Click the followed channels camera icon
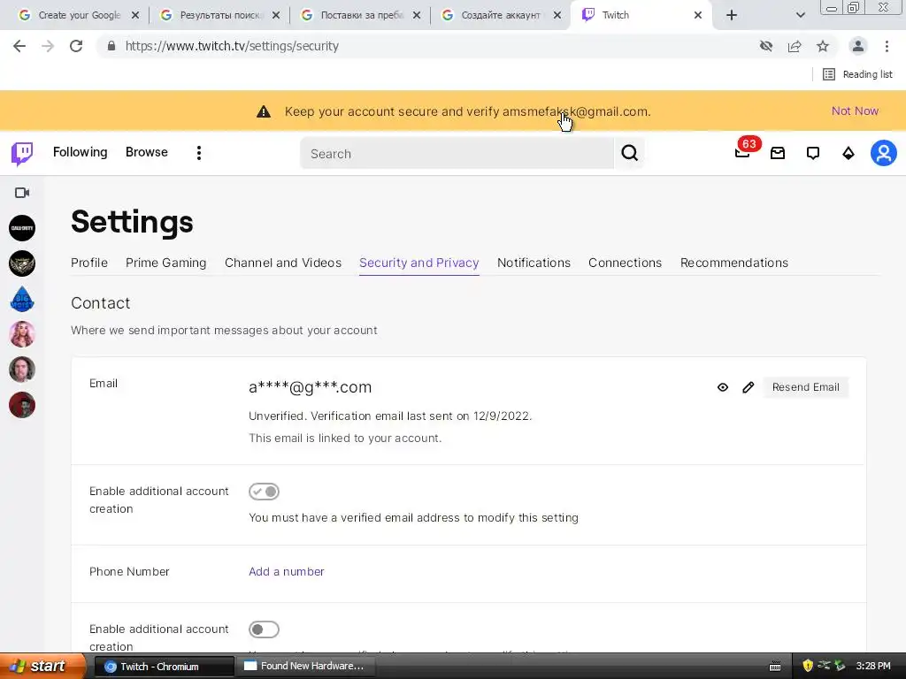Image resolution: width=906 pixels, height=679 pixels. 22,193
